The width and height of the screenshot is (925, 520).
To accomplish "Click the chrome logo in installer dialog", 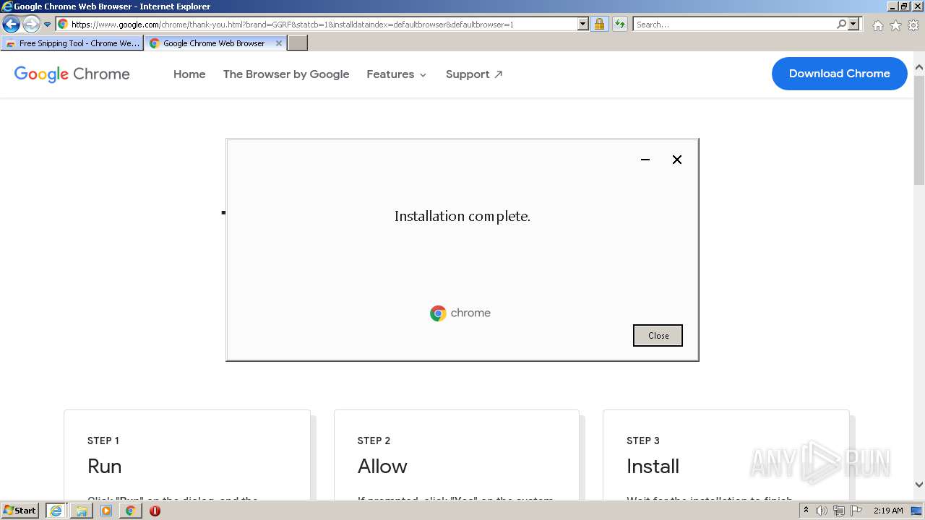I will 460,313.
